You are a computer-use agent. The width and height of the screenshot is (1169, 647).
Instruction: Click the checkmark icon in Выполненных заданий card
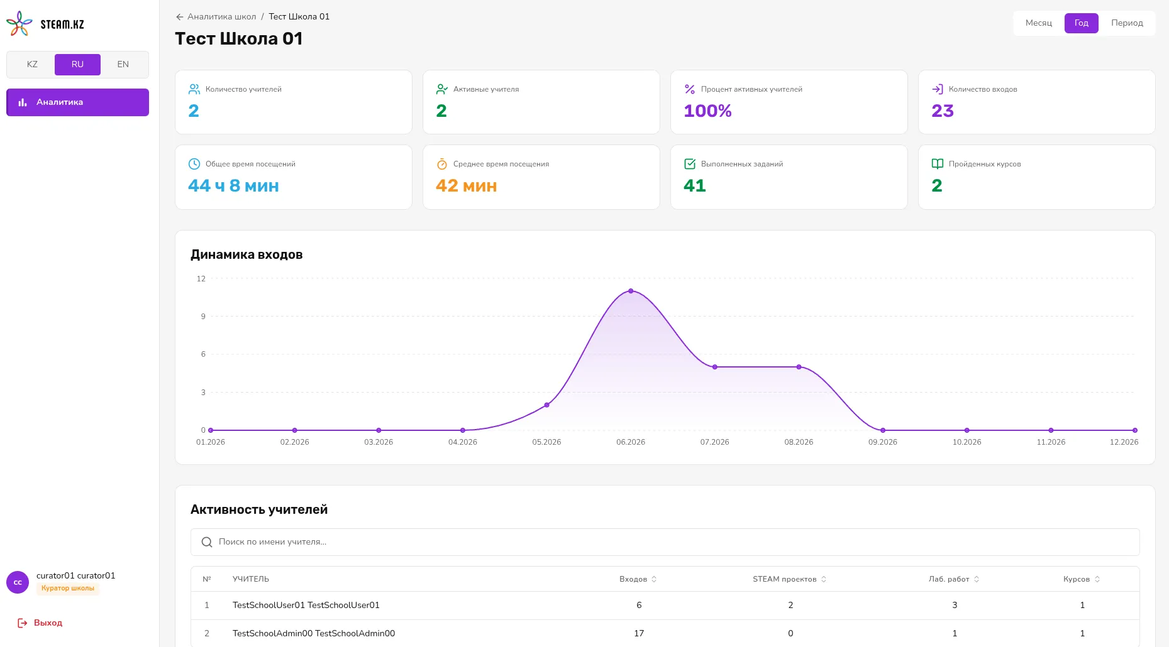[x=690, y=164]
